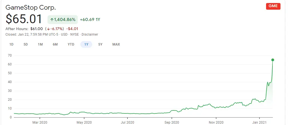
Task: Click the 1,404.86% change badge
Action: (63, 20)
